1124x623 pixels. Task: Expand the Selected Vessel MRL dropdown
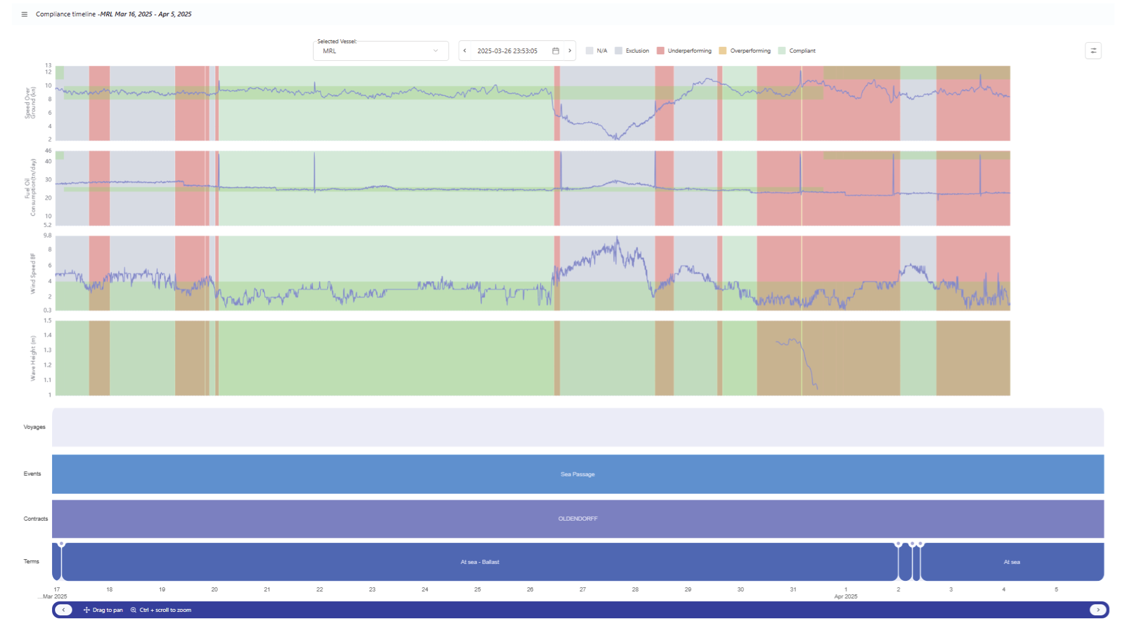point(381,51)
